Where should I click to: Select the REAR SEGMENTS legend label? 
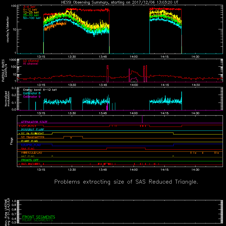38,220
